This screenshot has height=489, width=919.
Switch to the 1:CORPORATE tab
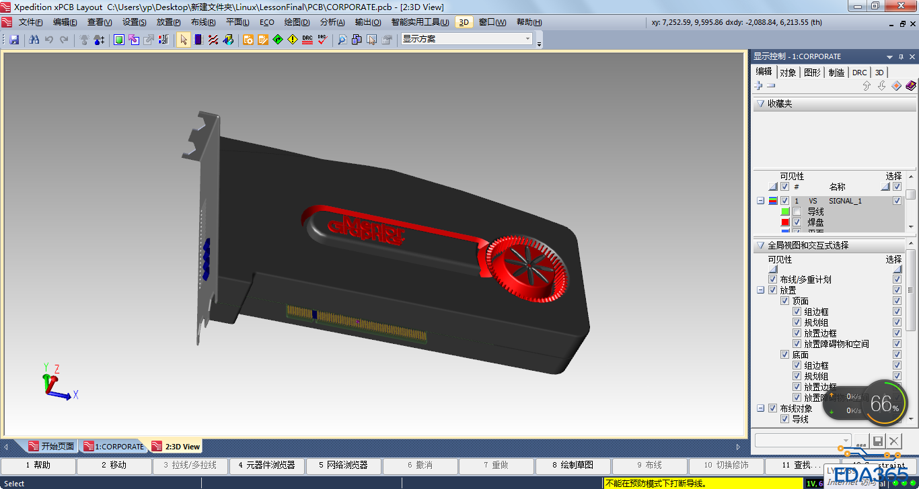coord(113,447)
